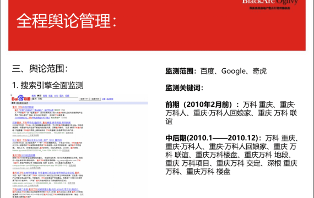Click the 结果中找 button beside search
Image resolution: width=314 pixels, height=198 pixels.
pyautogui.click(x=95, y=99)
